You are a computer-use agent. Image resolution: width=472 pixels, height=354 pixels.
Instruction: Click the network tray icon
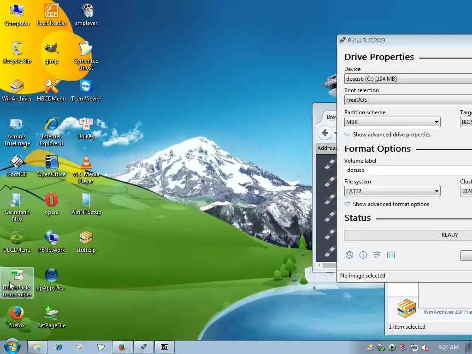click(414, 348)
